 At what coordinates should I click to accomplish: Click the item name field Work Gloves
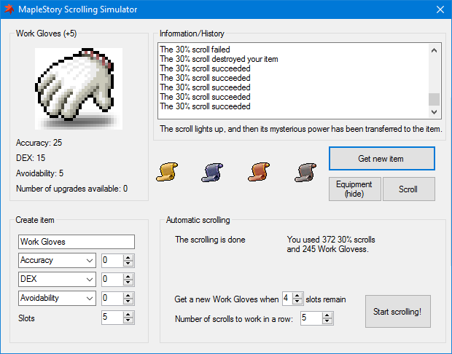[x=76, y=242]
